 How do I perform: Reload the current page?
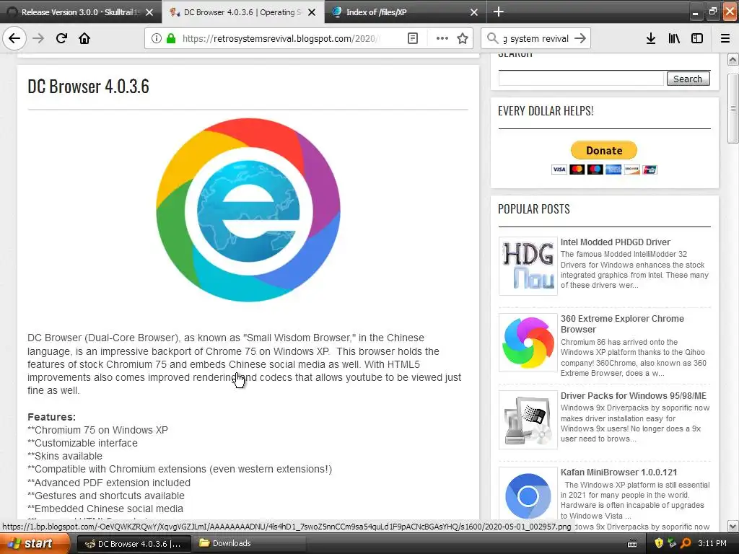(x=61, y=38)
